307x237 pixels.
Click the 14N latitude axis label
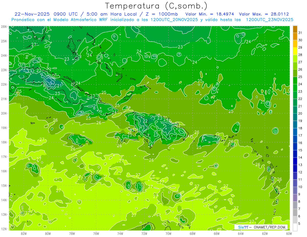click(x=4, y=200)
